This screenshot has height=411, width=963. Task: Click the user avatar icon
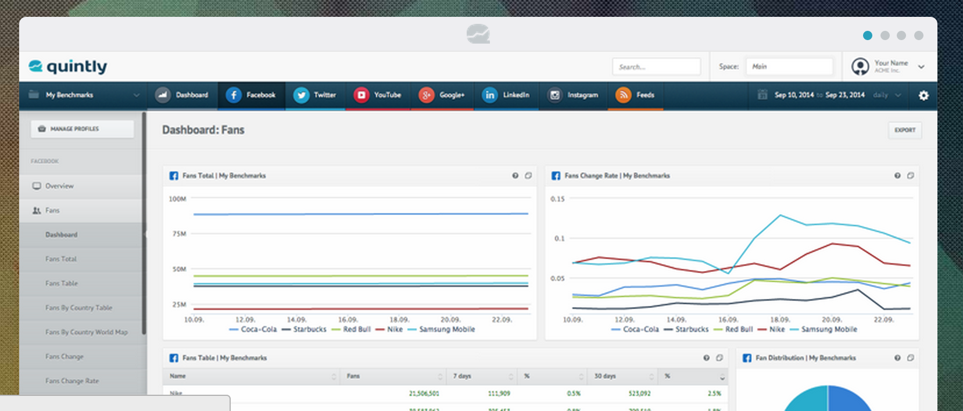coord(860,66)
